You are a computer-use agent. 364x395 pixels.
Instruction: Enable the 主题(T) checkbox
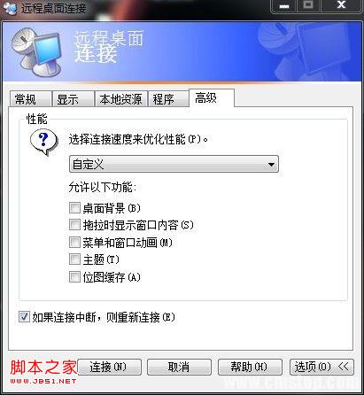74,259
